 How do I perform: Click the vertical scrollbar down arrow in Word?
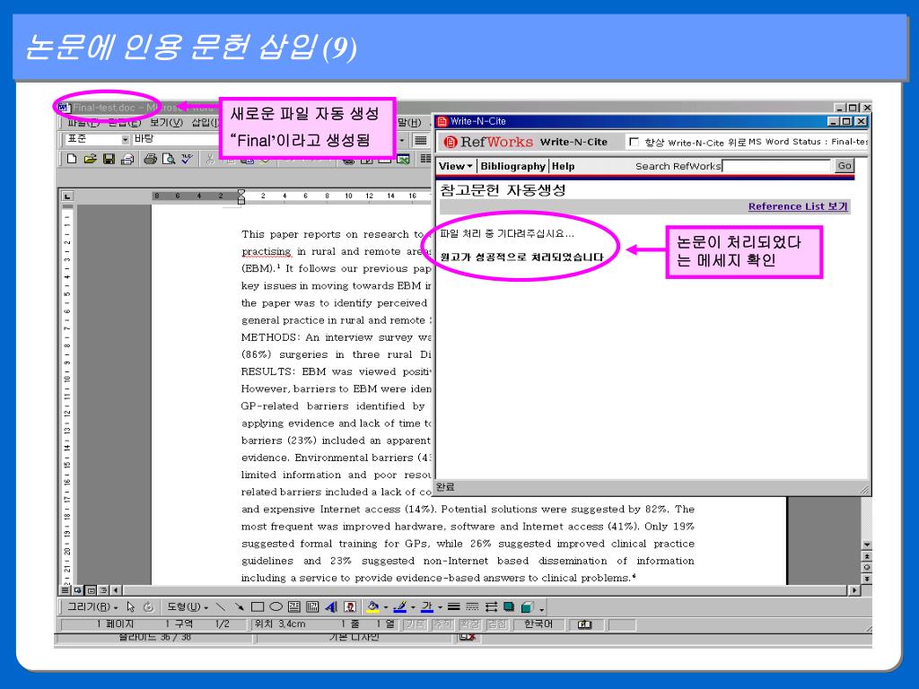click(x=867, y=545)
